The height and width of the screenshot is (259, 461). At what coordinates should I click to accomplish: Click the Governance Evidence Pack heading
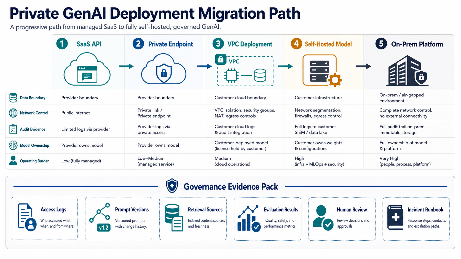[x=231, y=187]
